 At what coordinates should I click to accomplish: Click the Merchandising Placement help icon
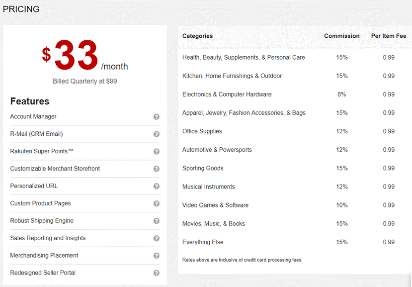click(x=156, y=256)
